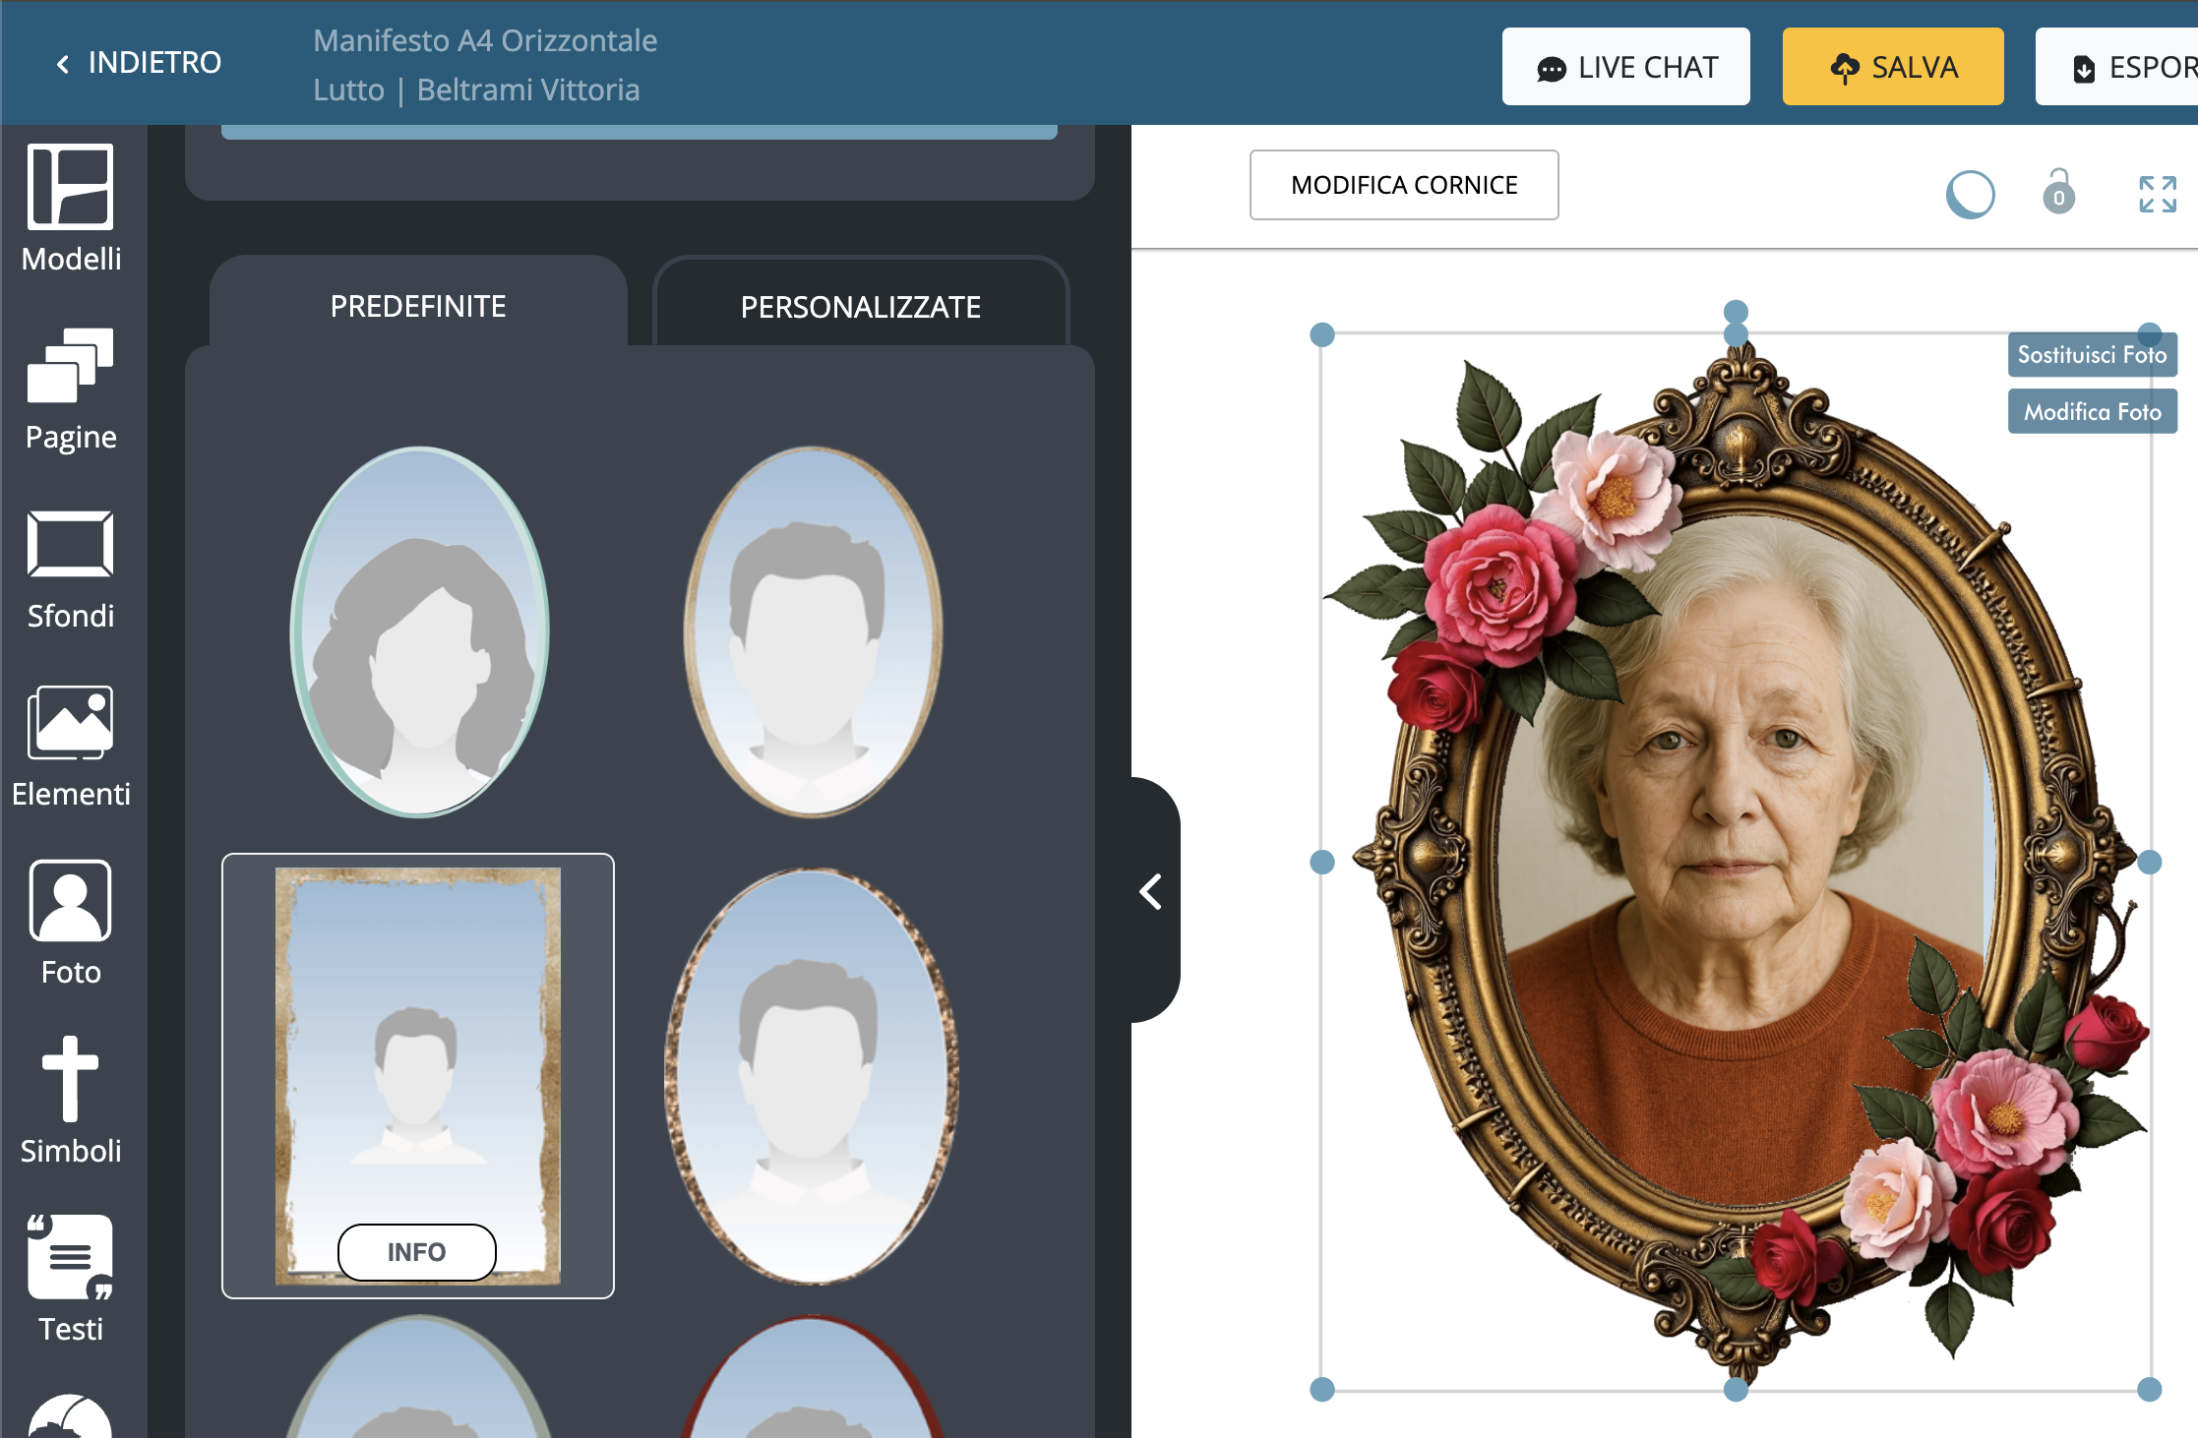Toggle the lock icon with zero badge

2058,192
